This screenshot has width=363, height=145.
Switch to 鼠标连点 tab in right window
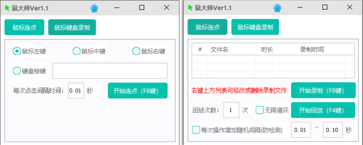point(207,27)
